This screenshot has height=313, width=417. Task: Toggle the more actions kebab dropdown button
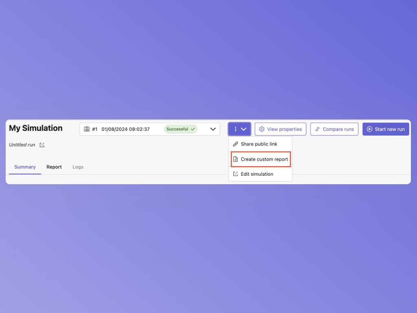[239, 129]
